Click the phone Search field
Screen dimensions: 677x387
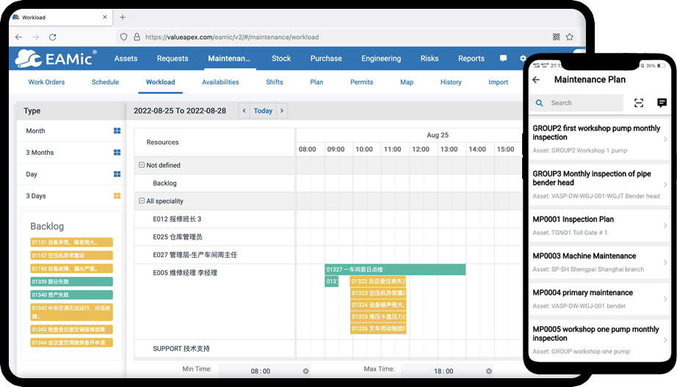pos(576,103)
